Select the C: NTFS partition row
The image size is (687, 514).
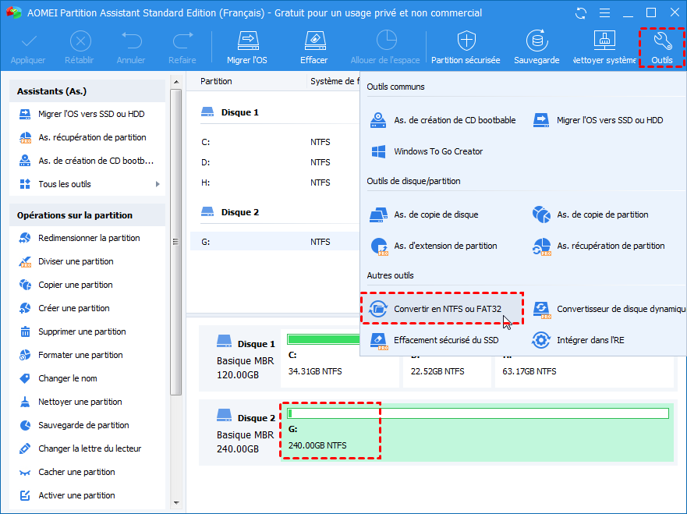point(275,142)
